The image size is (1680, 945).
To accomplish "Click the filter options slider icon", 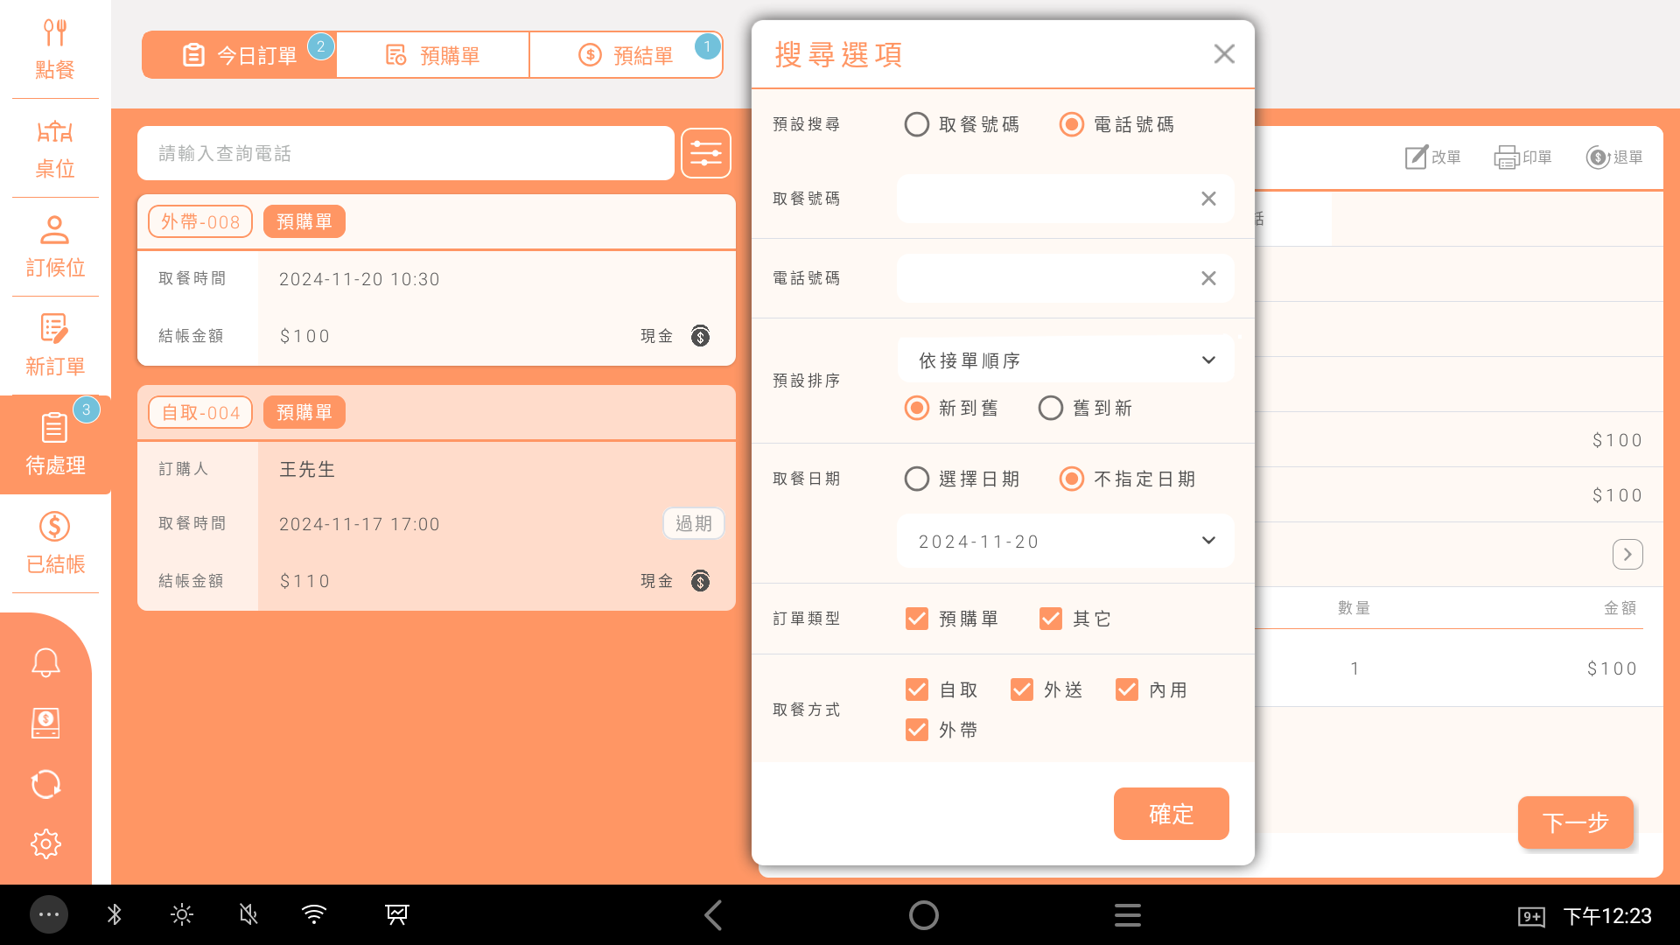I will 705,153.
